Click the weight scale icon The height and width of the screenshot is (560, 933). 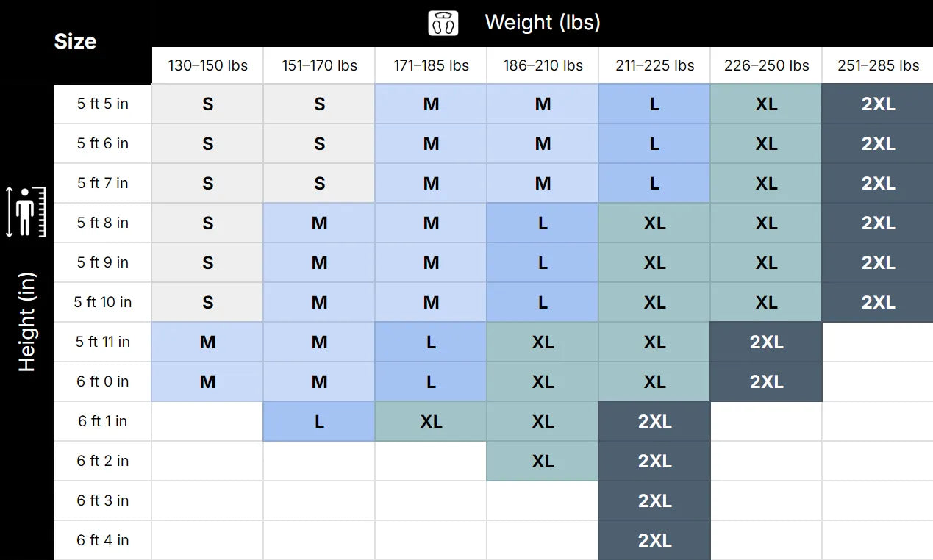[443, 23]
